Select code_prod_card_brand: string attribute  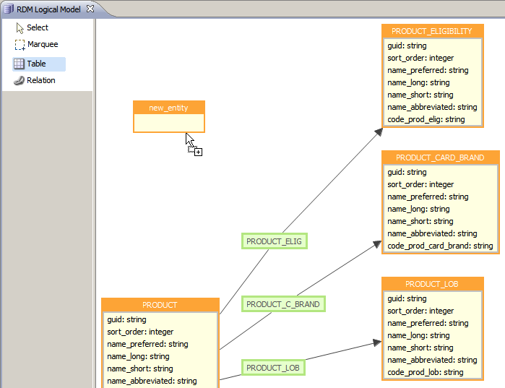coord(439,246)
